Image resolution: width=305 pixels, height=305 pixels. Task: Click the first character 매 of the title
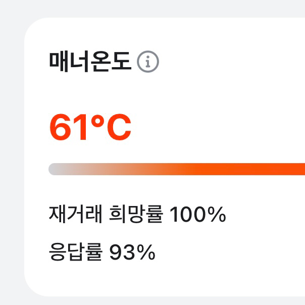click(x=59, y=62)
